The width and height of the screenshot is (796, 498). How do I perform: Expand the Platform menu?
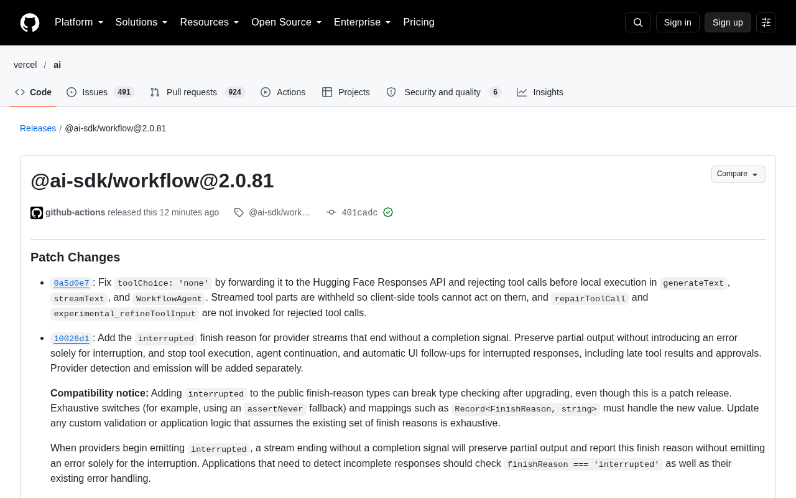point(79,22)
